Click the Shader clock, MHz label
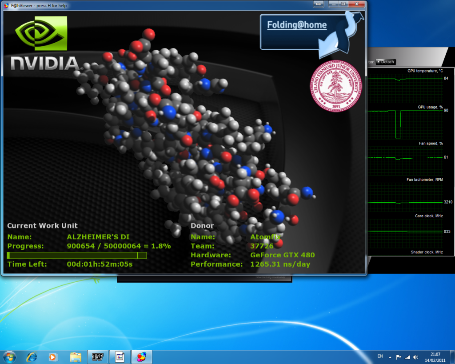 pyautogui.click(x=427, y=252)
